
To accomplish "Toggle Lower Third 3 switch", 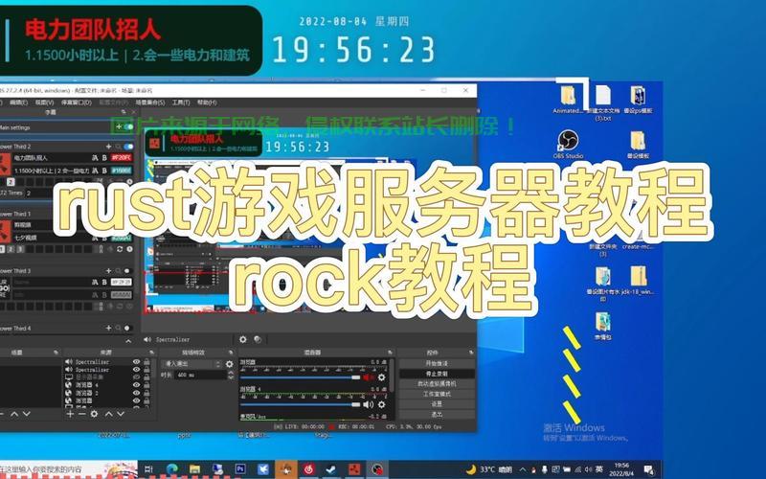I will tap(127, 271).
